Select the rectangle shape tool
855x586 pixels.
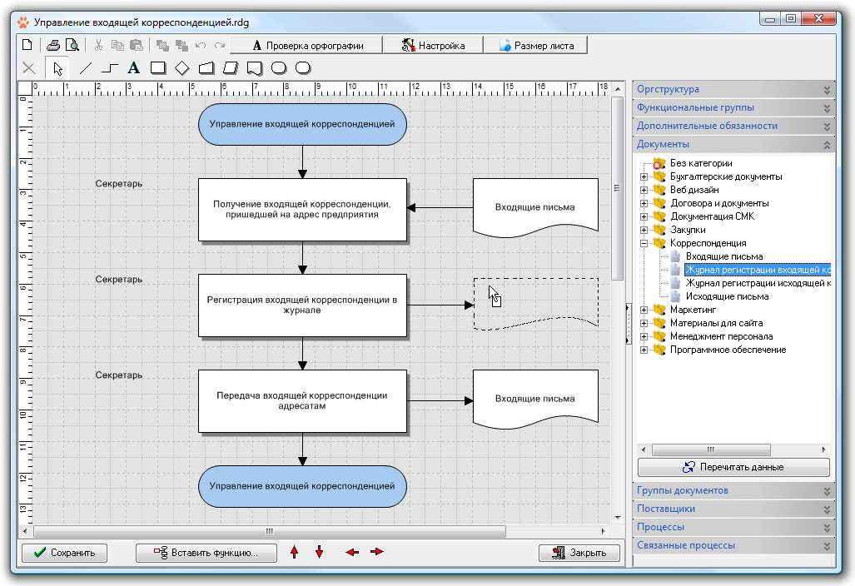pos(157,68)
